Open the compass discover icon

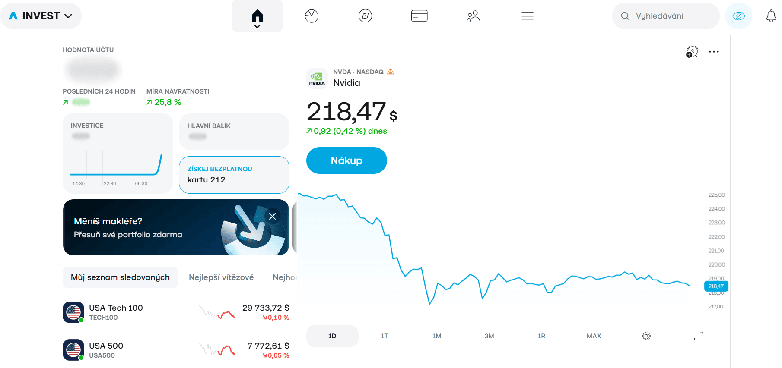coord(365,16)
